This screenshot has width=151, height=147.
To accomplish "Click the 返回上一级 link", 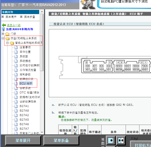I will 14,25.
